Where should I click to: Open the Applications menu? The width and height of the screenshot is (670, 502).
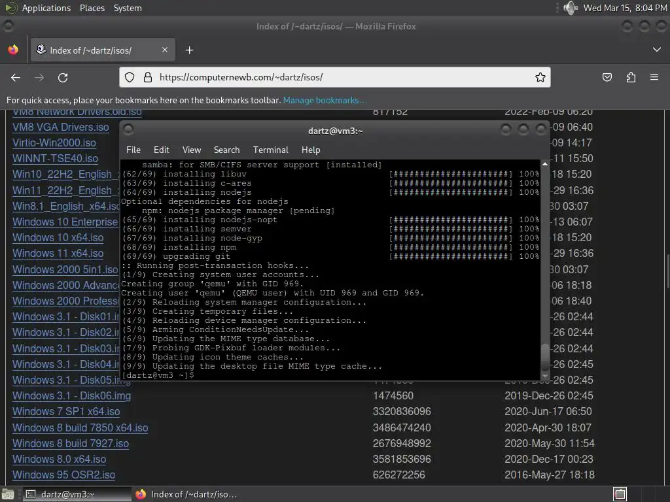point(46,8)
